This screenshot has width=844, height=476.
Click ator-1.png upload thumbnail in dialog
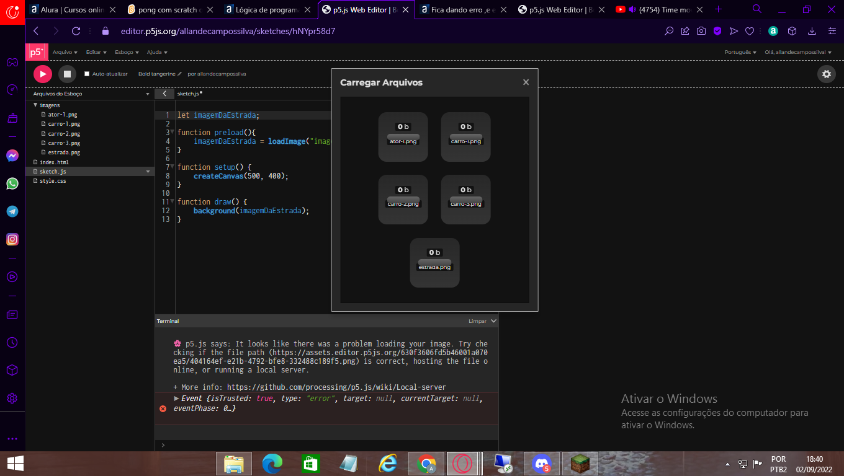(403, 137)
